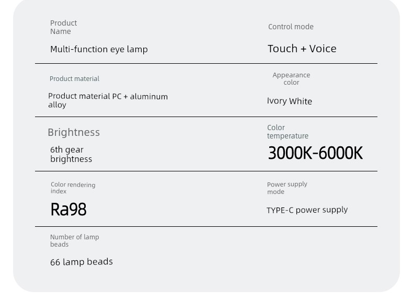Select the 66 lamp beads value
Image resolution: width=413 pixels, height=301 pixels.
[x=82, y=262]
